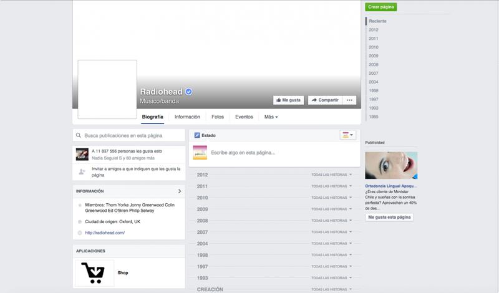The image size is (499, 293).
Task: Expand Todas las historias for 2009
Action: click(331, 209)
